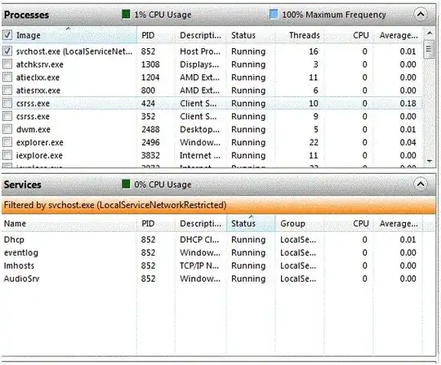Image resolution: width=441 pixels, height=365 pixels.
Task: Click the Internet ... description for iexplore.exe
Action: pyautogui.click(x=200, y=155)
